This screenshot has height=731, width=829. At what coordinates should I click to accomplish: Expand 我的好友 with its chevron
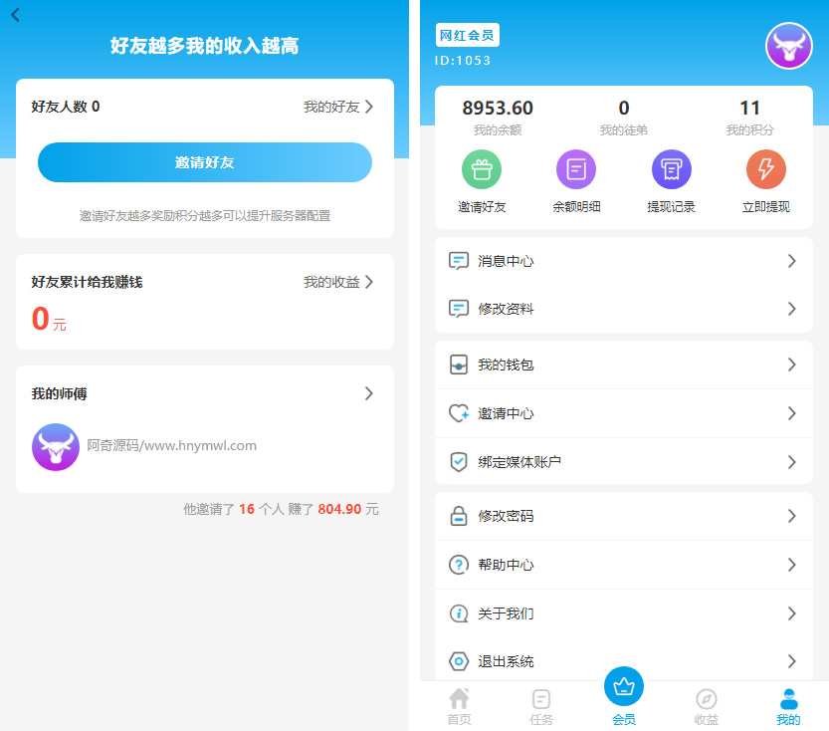pyautogui.click(x=369, y=107)
